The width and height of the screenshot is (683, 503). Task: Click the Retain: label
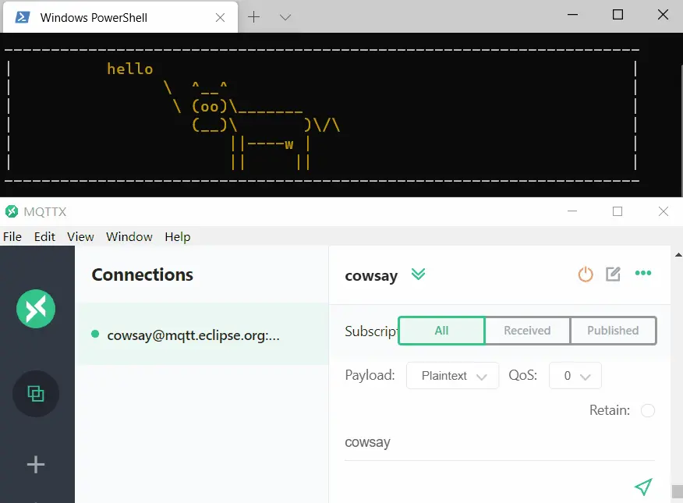click(610, 410)
